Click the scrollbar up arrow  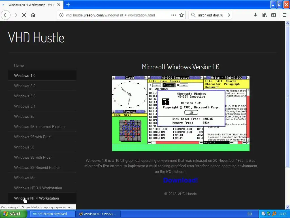[288, 23]
